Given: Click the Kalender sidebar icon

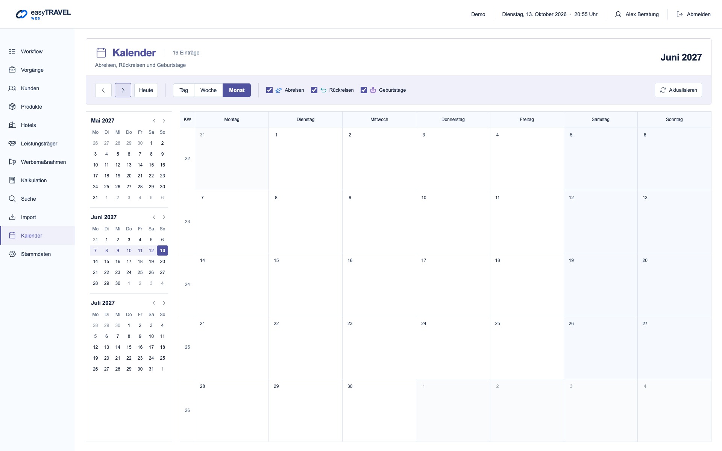Looking at the screenshot, I should click(12, 236).
